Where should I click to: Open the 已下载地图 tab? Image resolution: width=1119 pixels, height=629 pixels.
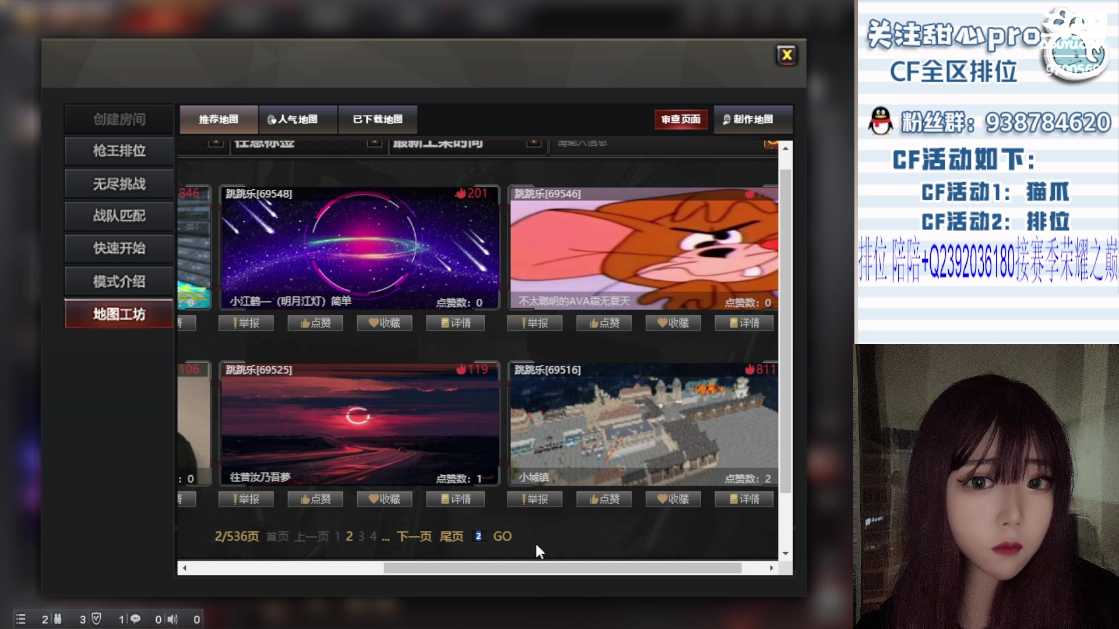click(x=377, y=119)
